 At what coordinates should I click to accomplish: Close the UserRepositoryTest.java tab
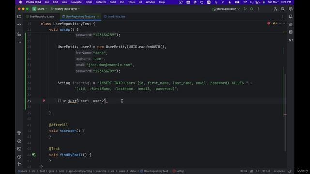tap(98, 17)
